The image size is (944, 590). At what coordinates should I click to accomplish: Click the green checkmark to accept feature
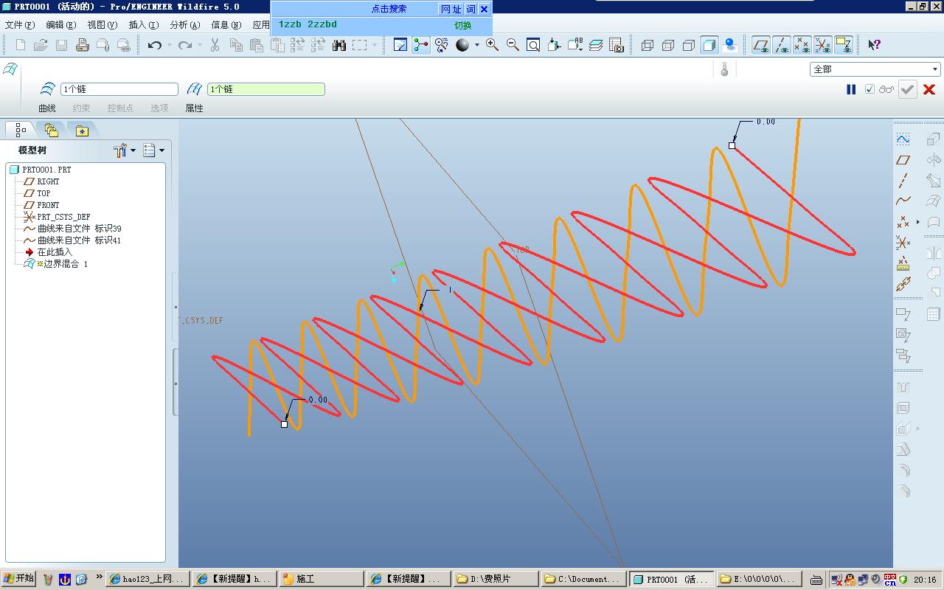907,89
